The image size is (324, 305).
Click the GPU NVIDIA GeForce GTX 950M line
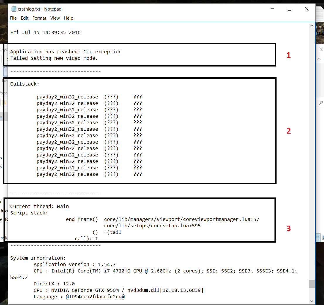tap(118, 290)
